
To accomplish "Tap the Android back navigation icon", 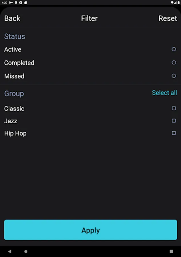I will coord(10,251).
